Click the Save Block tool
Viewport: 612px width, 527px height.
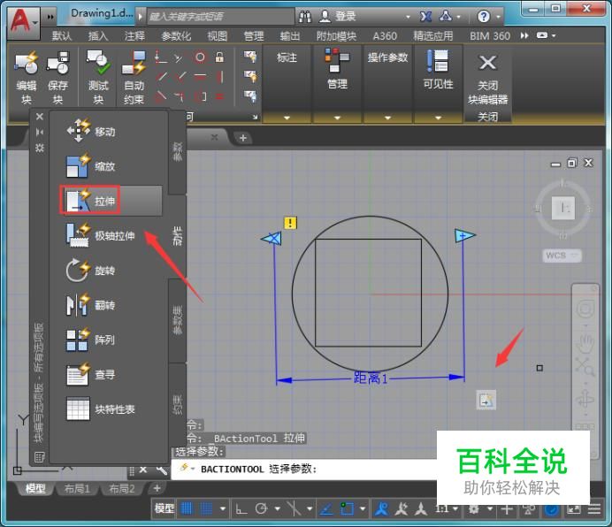(x=57, y=77)
